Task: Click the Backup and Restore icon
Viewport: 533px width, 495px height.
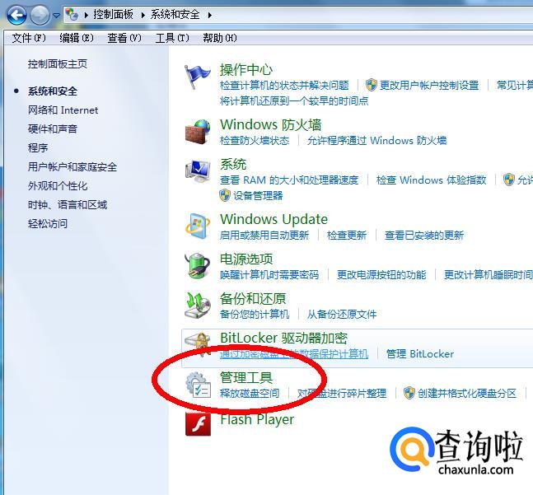Action: pyautogui.click(x=198, y=305)
